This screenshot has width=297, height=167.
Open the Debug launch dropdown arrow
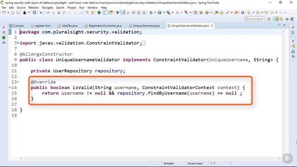coord(155,13)
